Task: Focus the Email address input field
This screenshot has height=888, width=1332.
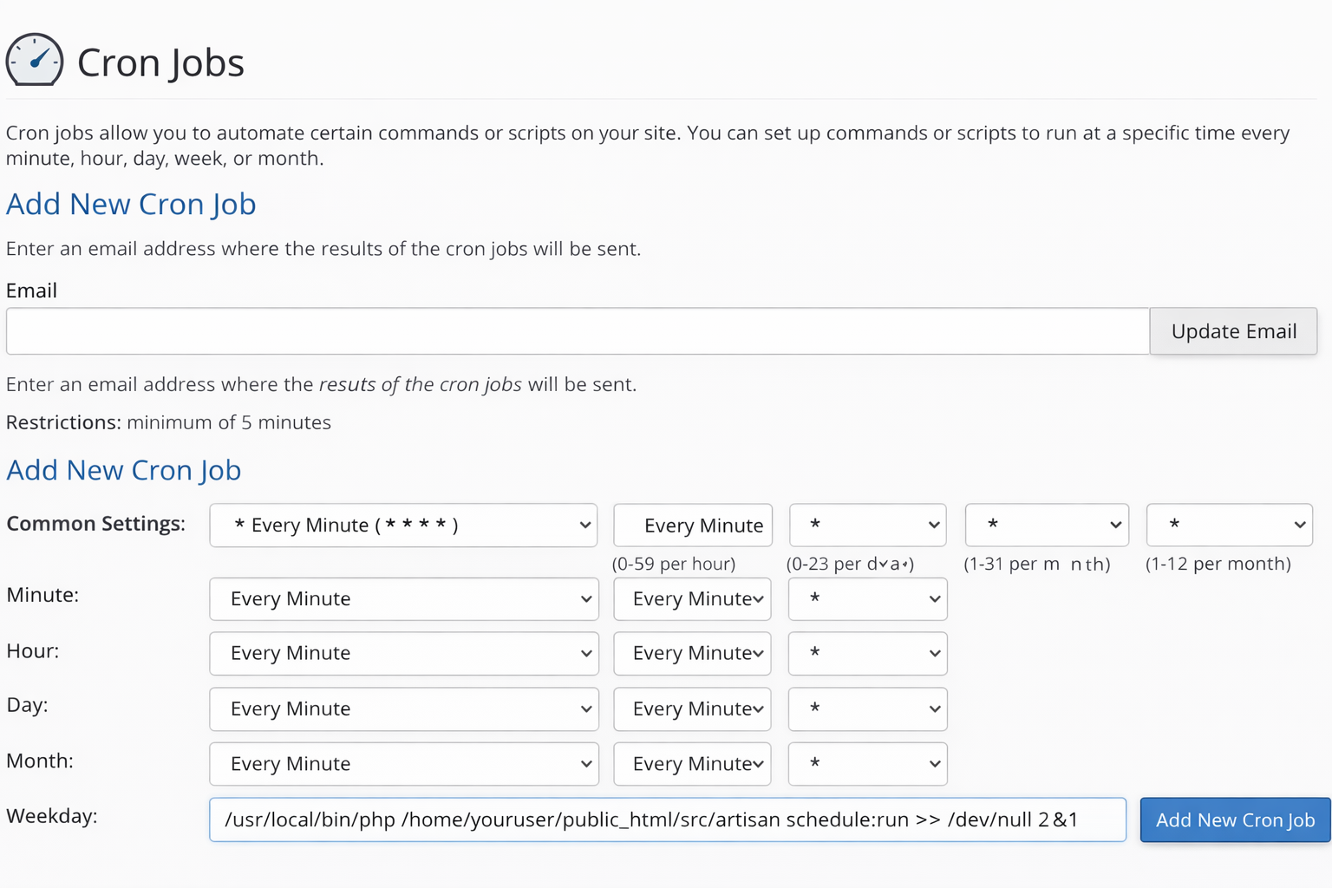Action: pos(578,331)
